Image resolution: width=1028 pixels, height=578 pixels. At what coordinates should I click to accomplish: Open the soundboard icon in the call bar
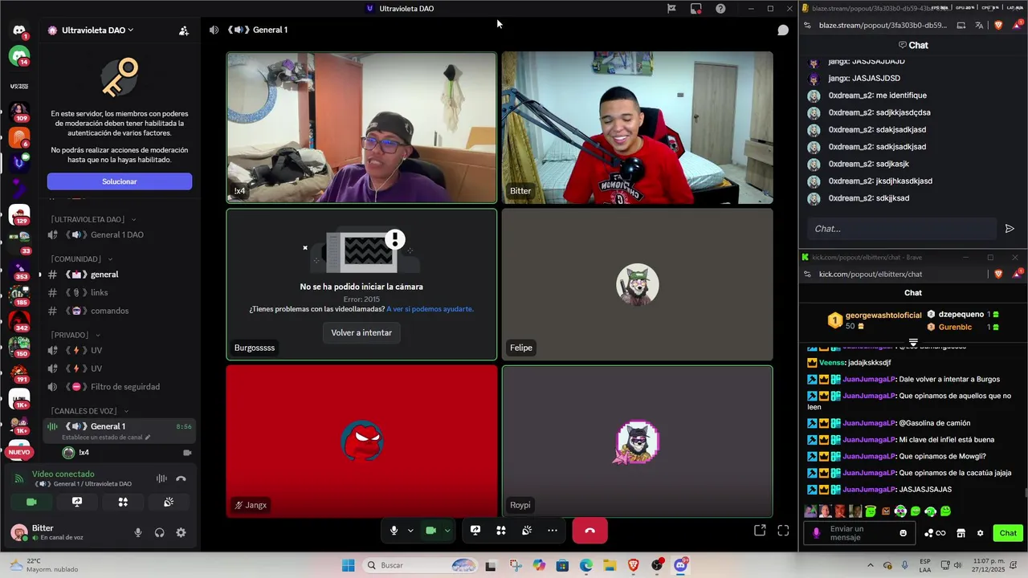(x=527, y=530)
